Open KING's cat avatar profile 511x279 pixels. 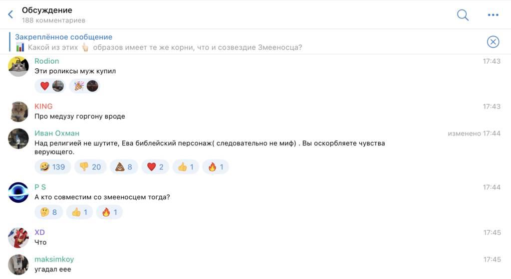tap(18, 112)
